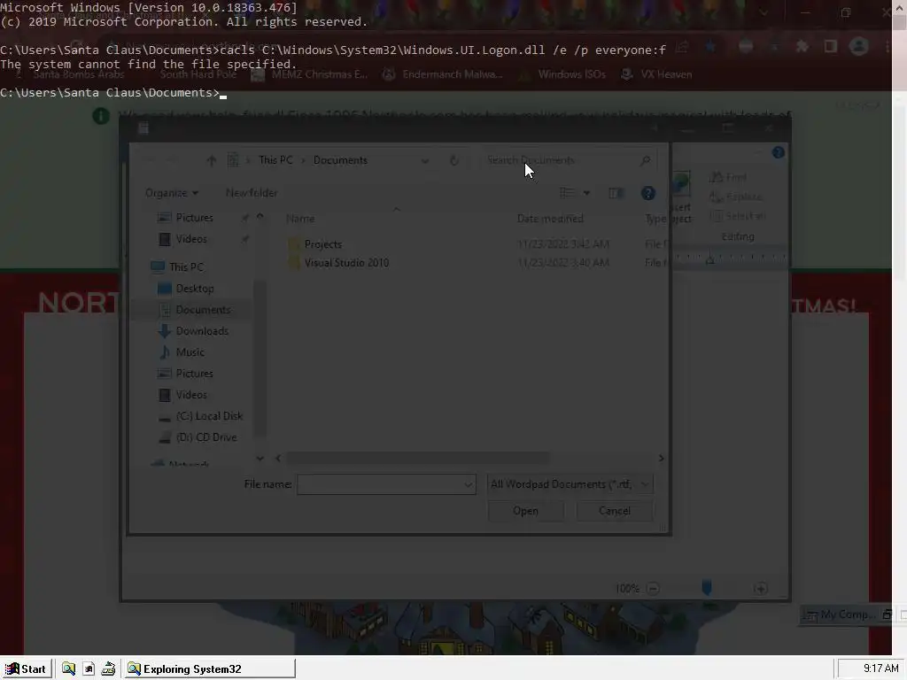Toggle the preview pane icon
This screenshot has width=907, height=680.
(616, 193)
